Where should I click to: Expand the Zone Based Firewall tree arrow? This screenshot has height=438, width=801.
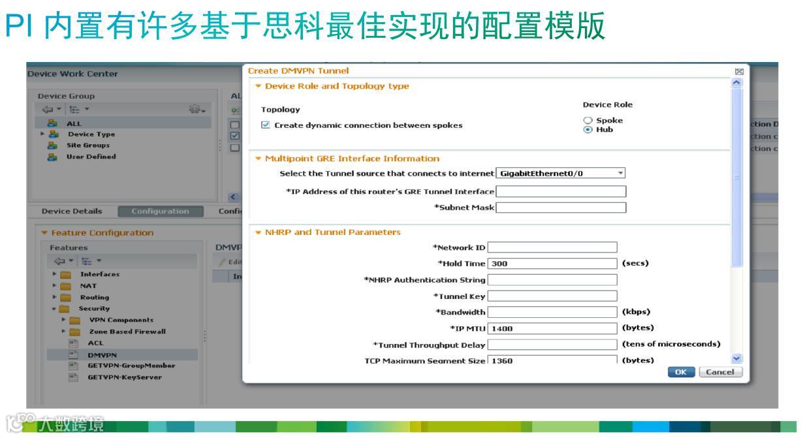click(64, 332)
